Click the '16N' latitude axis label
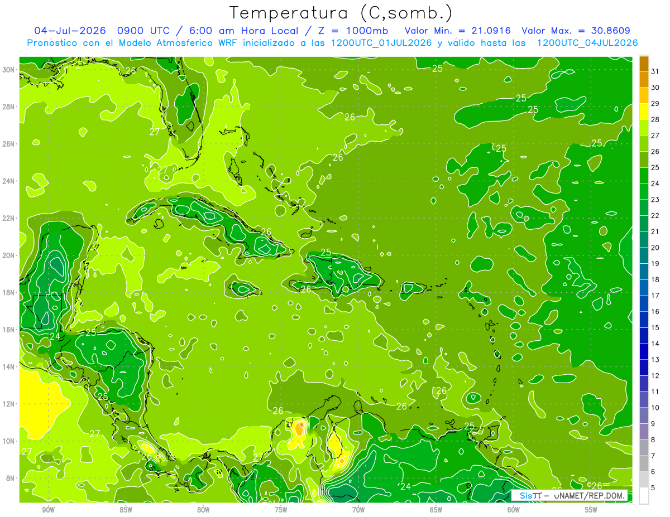The height and width of the screenshot is (517, 670). click(x=9, y=330)
